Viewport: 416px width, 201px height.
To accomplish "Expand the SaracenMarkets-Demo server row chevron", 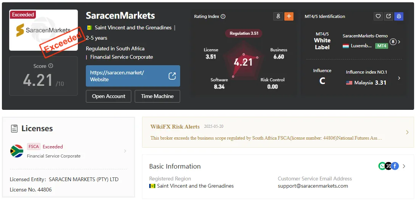I will (399, 42).
